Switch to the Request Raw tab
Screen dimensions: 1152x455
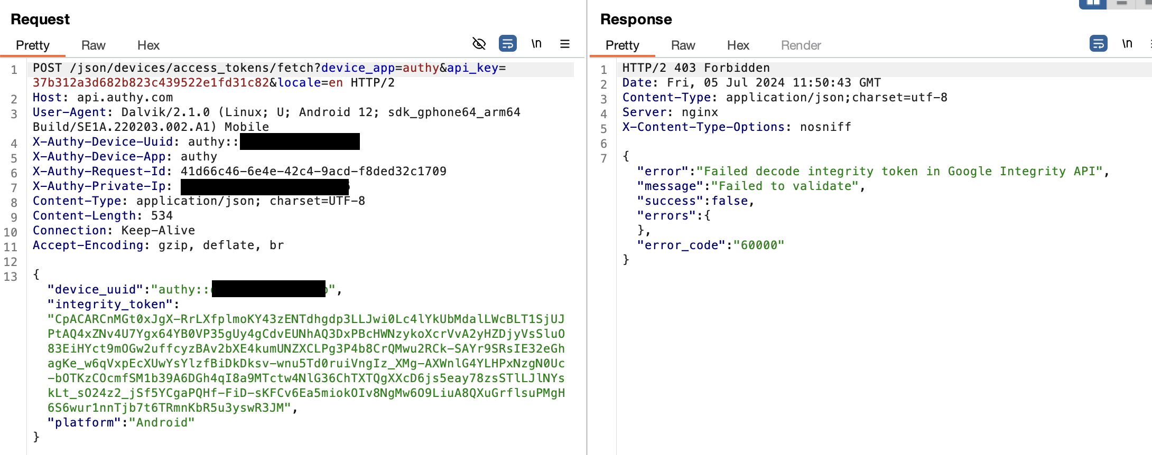(94, 45)
